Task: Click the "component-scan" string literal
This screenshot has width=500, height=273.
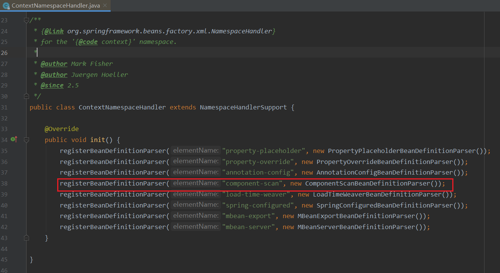Action: click(252, 184)
